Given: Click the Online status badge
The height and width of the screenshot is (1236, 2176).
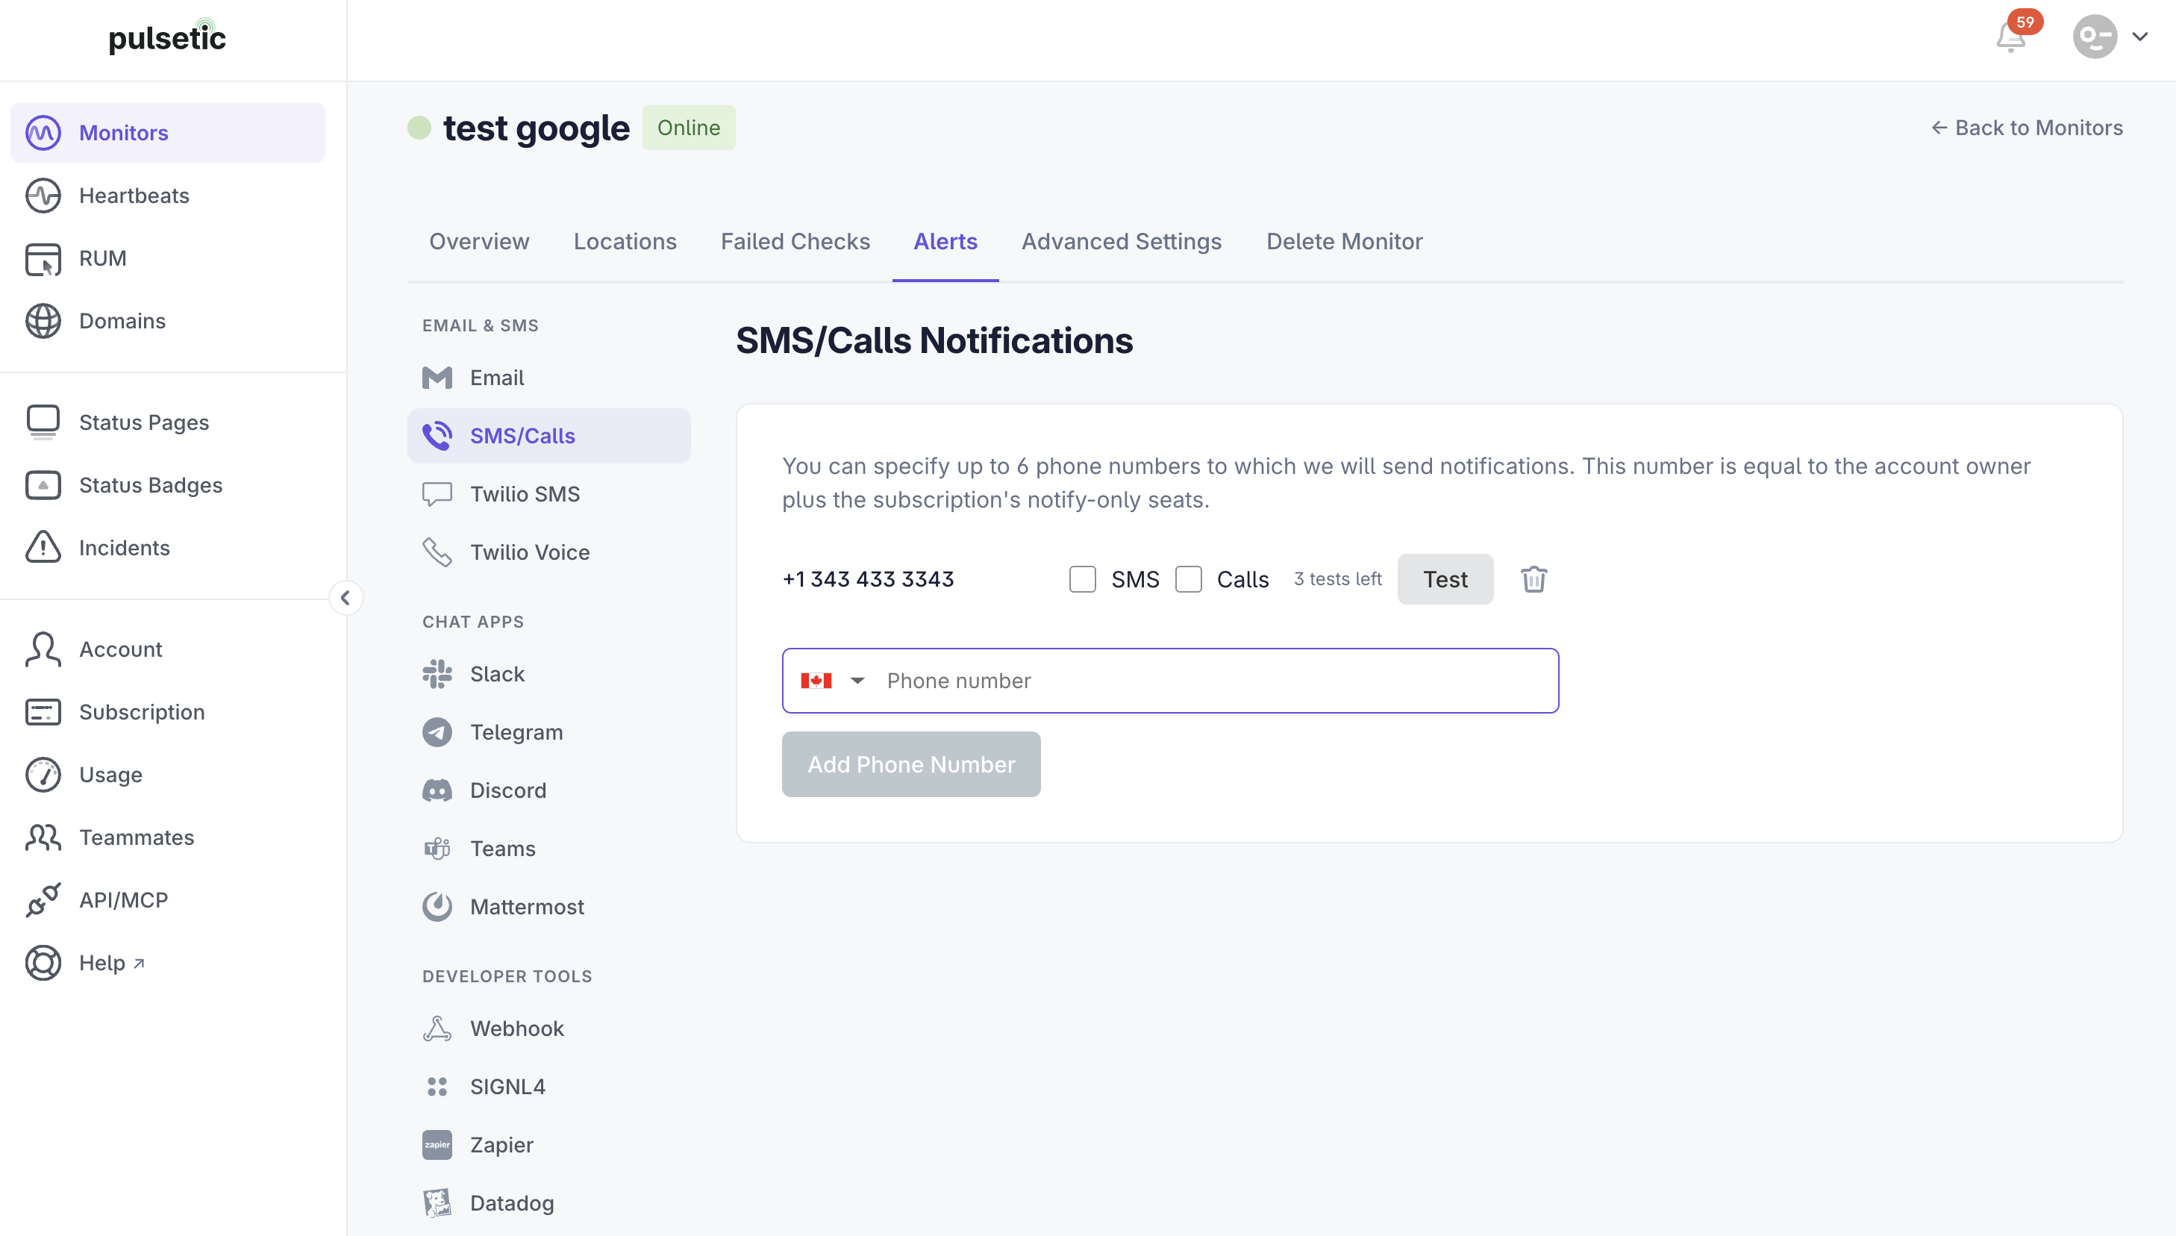Looking at the screenshot, I should pyautogui.click(x=688, y=128).
